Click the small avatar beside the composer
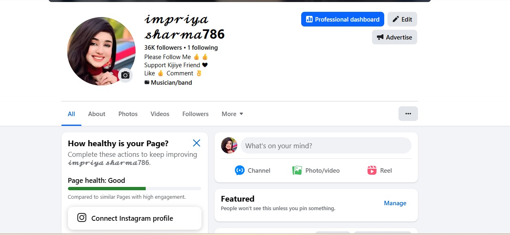510x235 pixels. click(229, 145)
